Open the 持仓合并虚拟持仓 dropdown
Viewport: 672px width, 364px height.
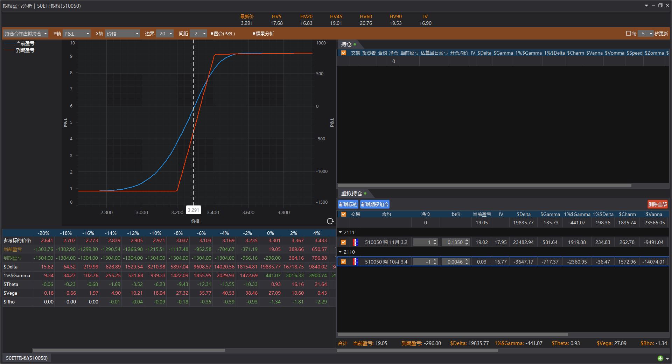click(26, 34)
